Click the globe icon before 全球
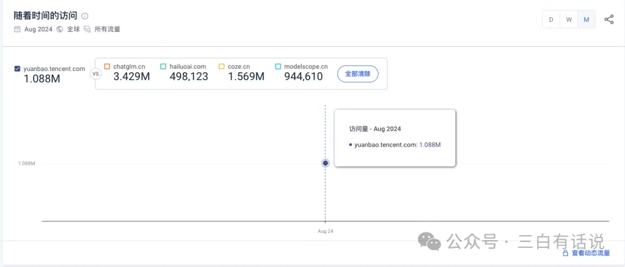This screenshot has height=267, width=625. pos(60,29)
